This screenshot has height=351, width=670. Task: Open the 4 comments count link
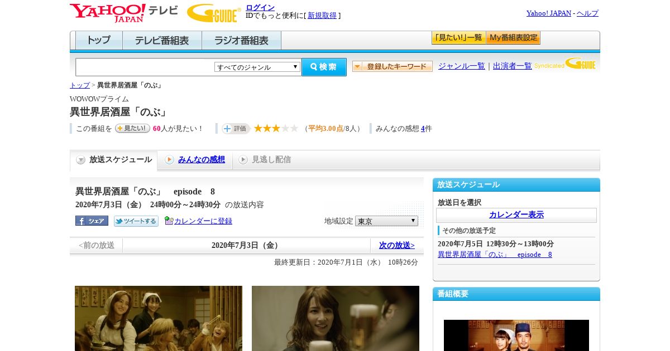click(x=423, y=129)
